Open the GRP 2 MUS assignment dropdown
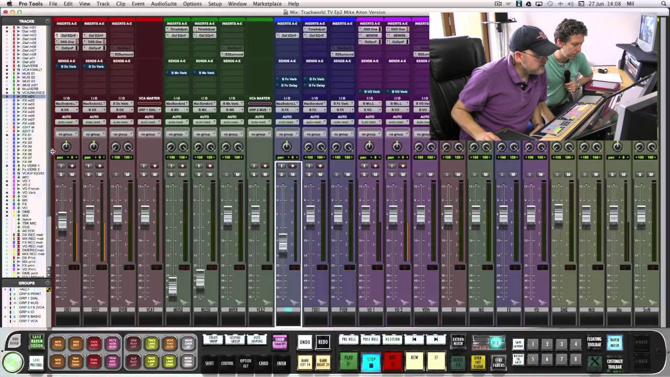This screenshot has width=670, height=377. click(260, 110)
